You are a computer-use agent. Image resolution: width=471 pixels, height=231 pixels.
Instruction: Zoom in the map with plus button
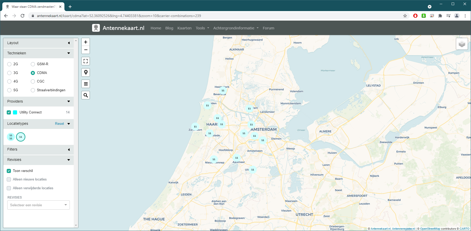click(86, 42)
